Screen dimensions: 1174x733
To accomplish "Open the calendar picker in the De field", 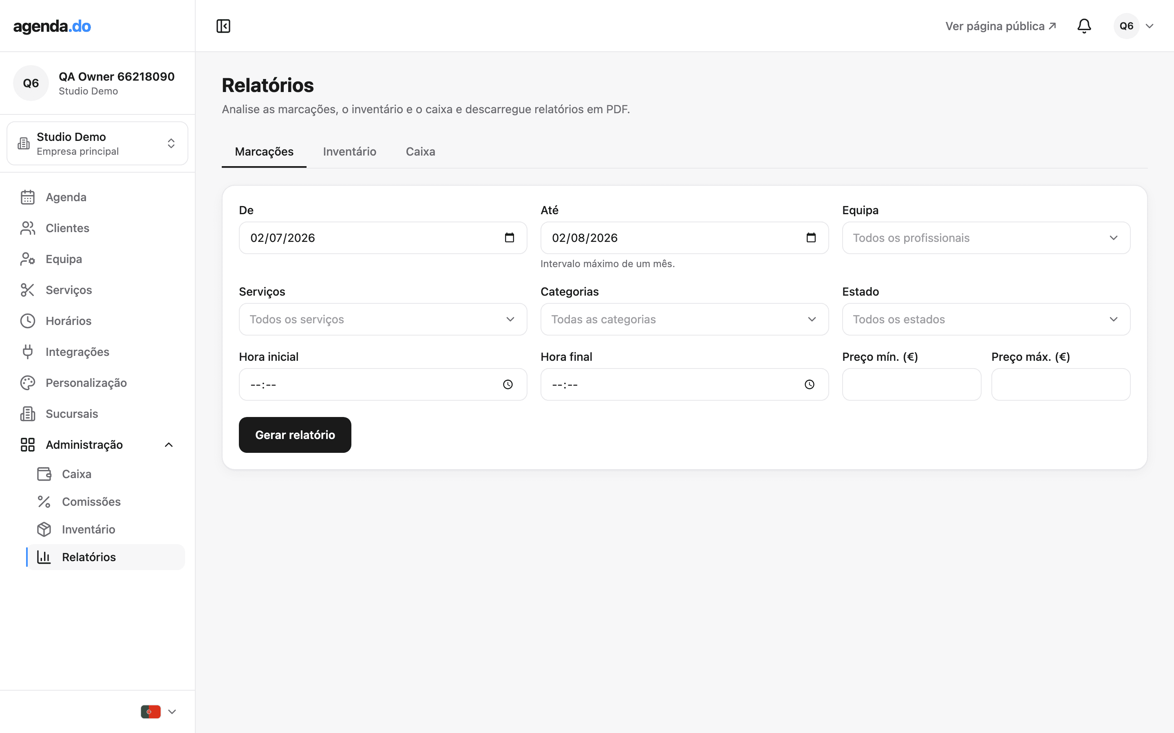I will 510,237.
